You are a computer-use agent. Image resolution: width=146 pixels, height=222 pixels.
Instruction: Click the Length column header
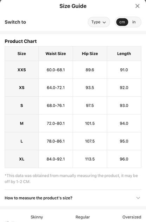(124, 54)
